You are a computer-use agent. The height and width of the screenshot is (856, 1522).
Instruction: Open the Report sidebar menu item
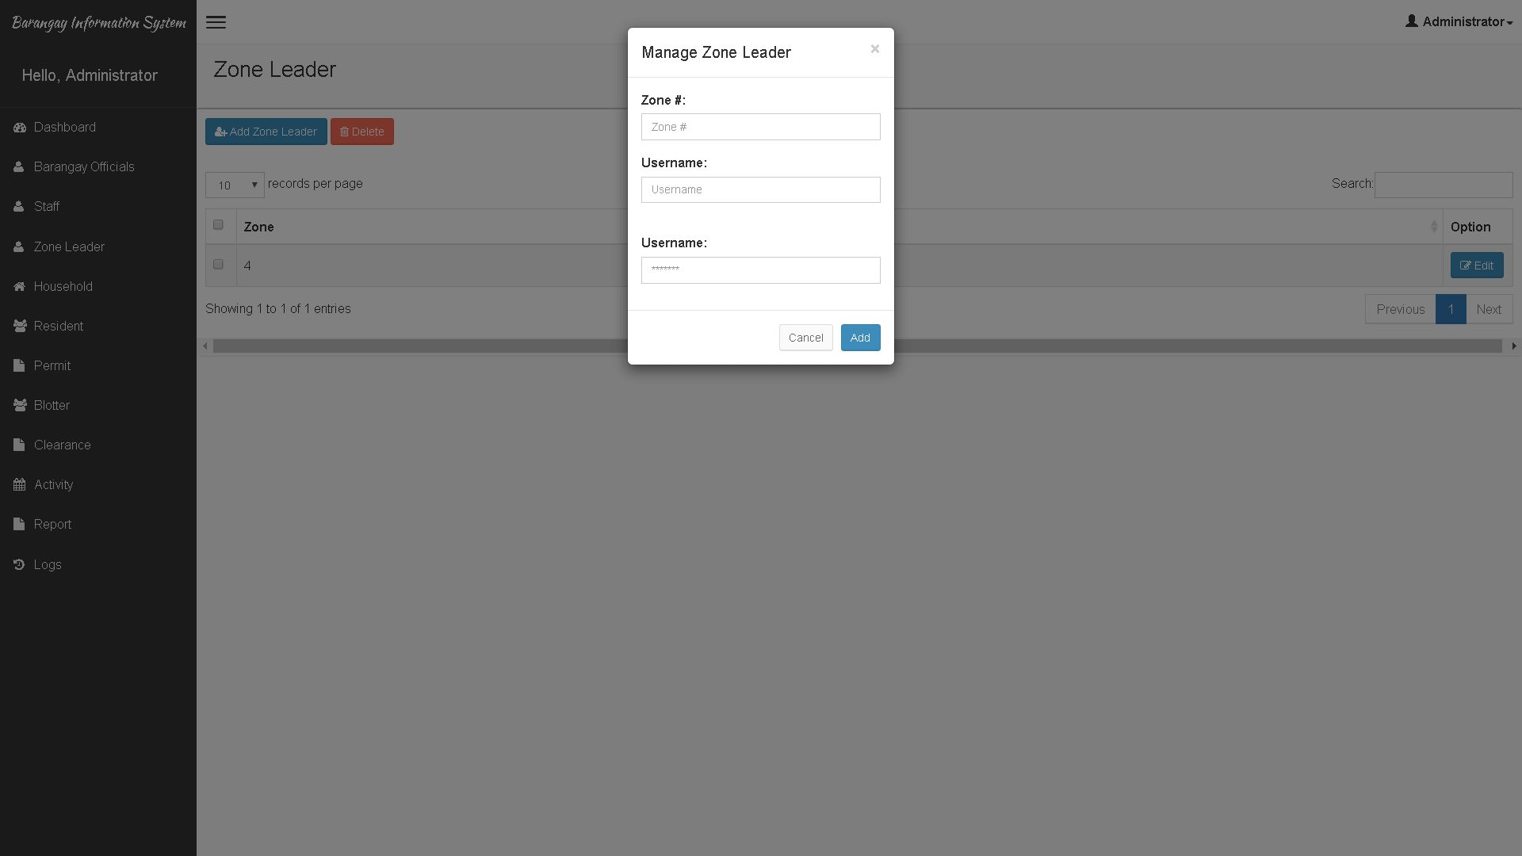(52, 525)
